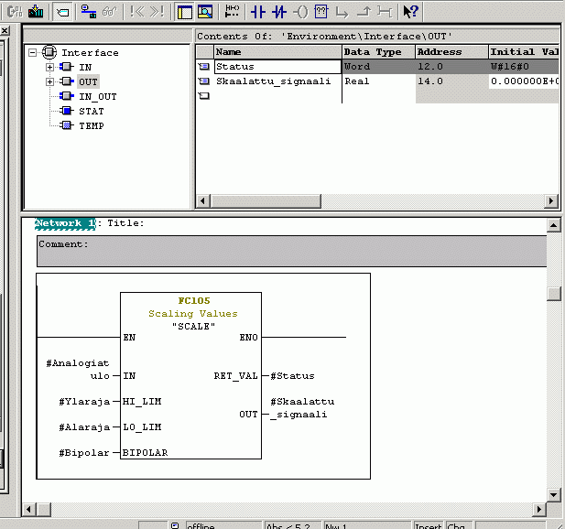565x529 pixels.
Task: Click the download to PLC icon
Action: [36, 12]
